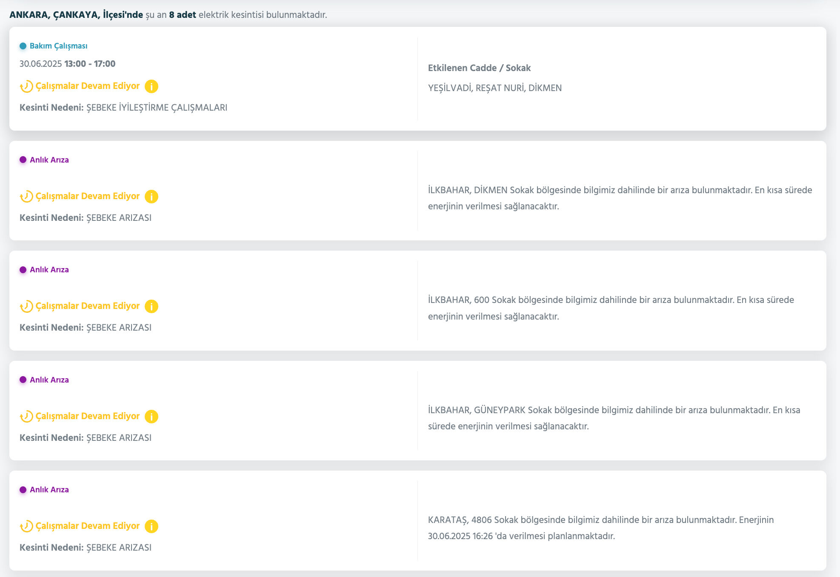Click info icon in GÜNEYPARK outage card
Screen dimensions: 840x577
(151, 417)
